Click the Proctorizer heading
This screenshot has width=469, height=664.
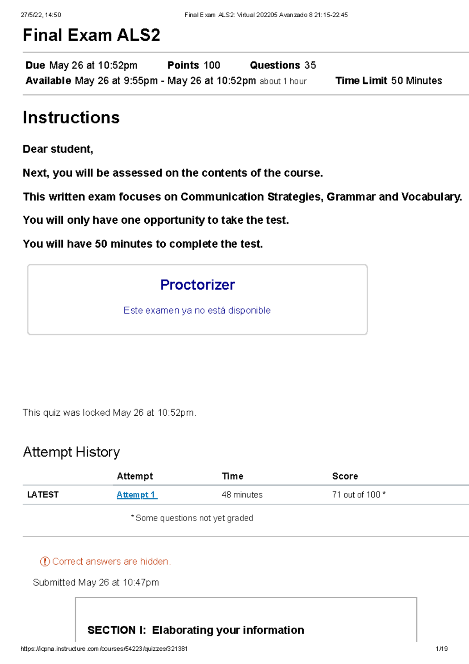click(x=197, y=285)
